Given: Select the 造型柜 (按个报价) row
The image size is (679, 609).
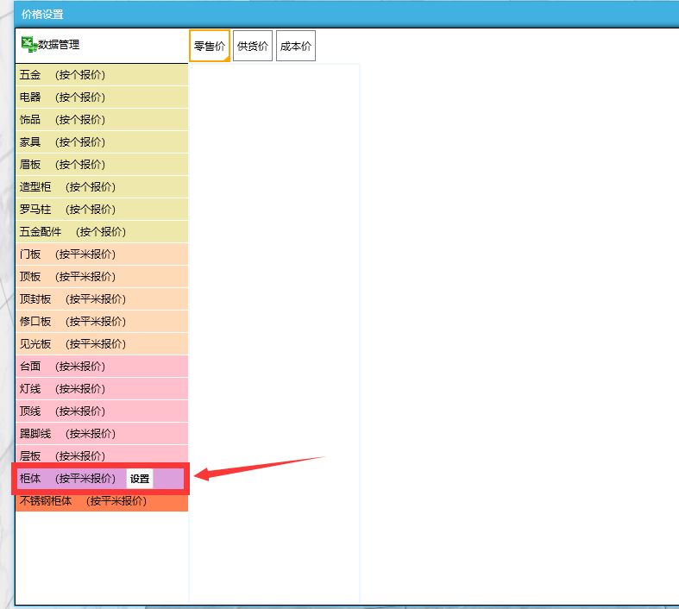Looking at the screenshot, I should pyautogui.click(x=102, y=187).
